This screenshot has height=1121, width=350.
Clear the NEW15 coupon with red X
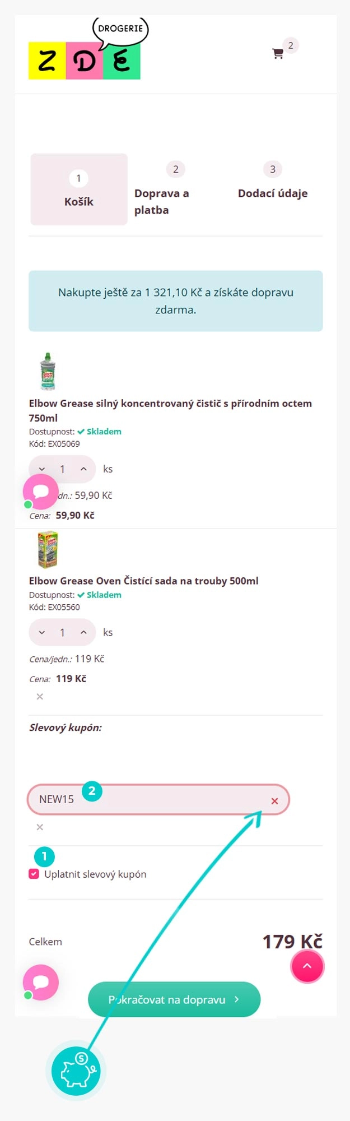click(274, 801)
